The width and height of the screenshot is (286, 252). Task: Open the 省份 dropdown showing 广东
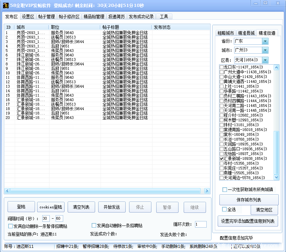pyautogui.click(x=265, y=41)
